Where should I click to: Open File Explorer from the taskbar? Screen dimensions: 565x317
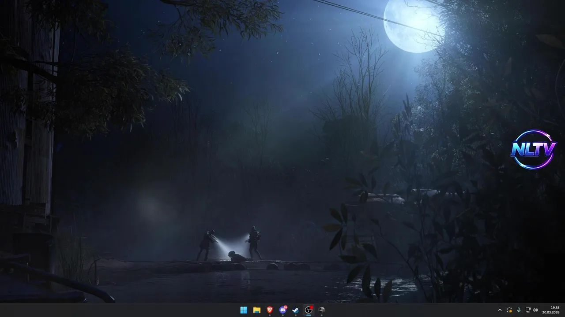coord(256,310)
